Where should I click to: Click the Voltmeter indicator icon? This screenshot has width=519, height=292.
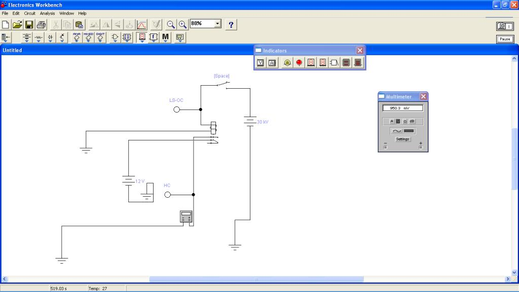click(x=261, y=63)
